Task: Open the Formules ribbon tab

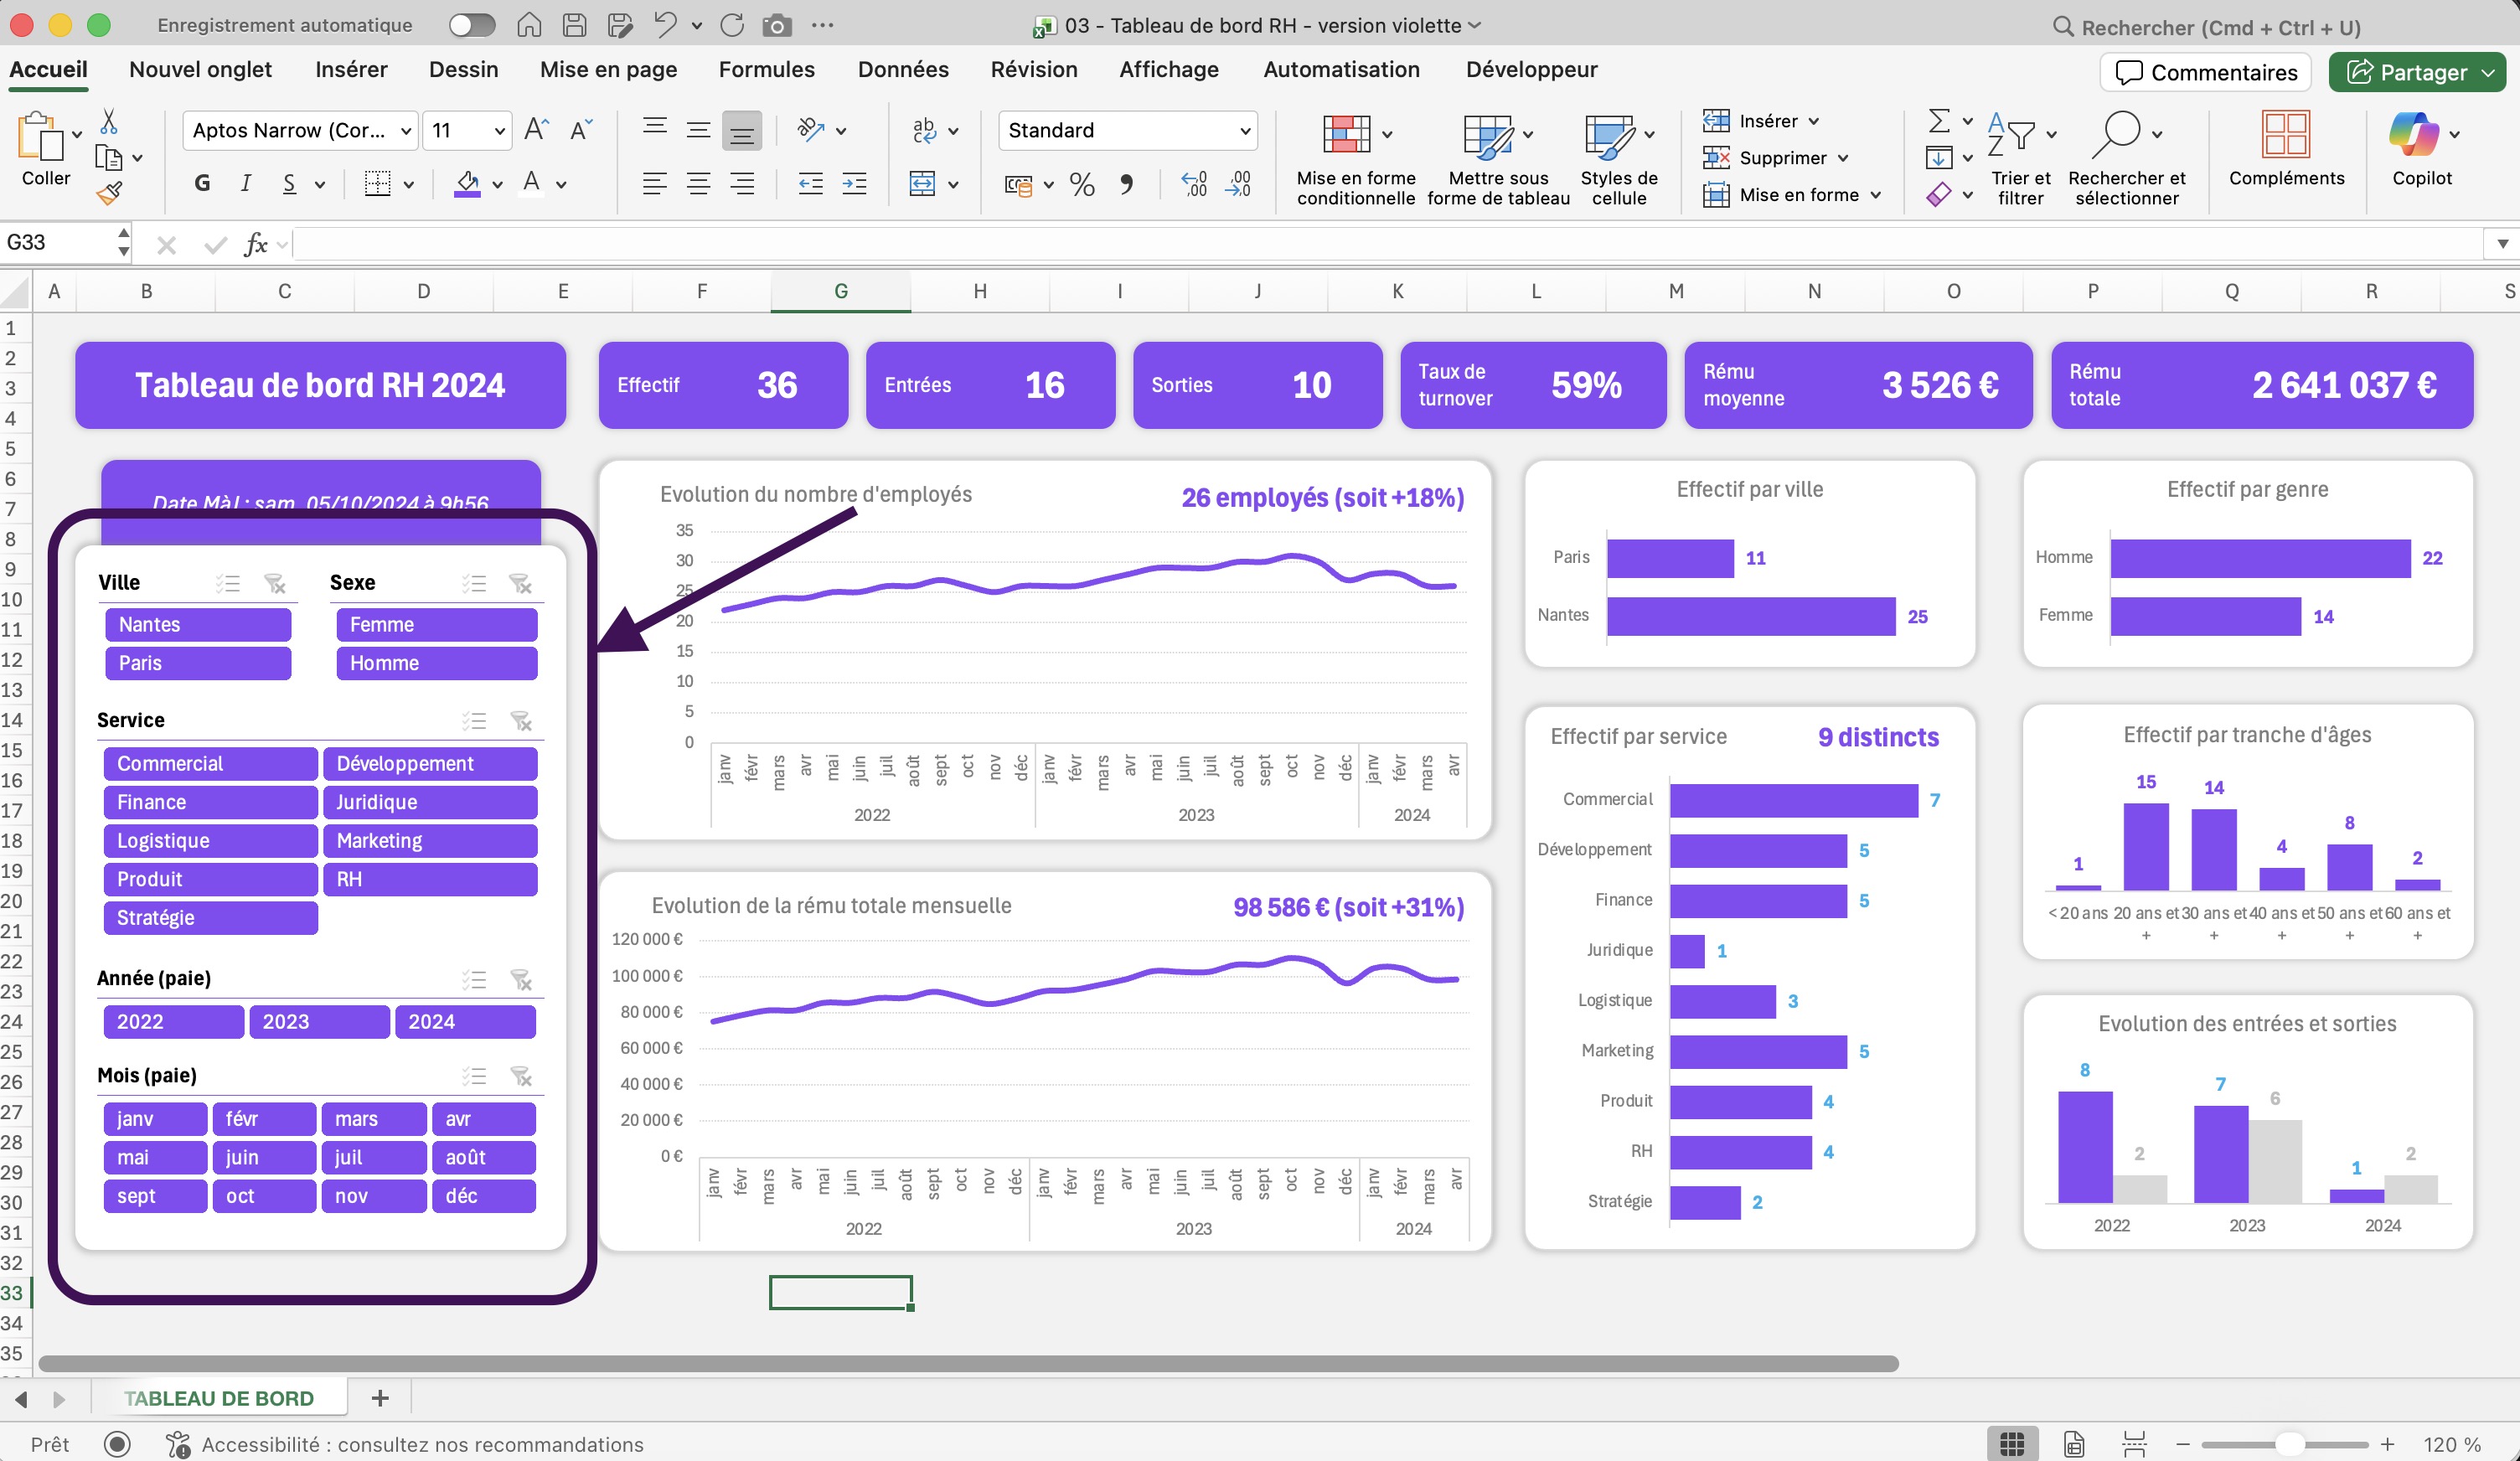Action: pos(766,69)
